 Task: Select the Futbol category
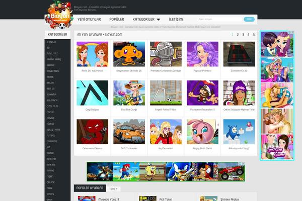tap(51, 135)
